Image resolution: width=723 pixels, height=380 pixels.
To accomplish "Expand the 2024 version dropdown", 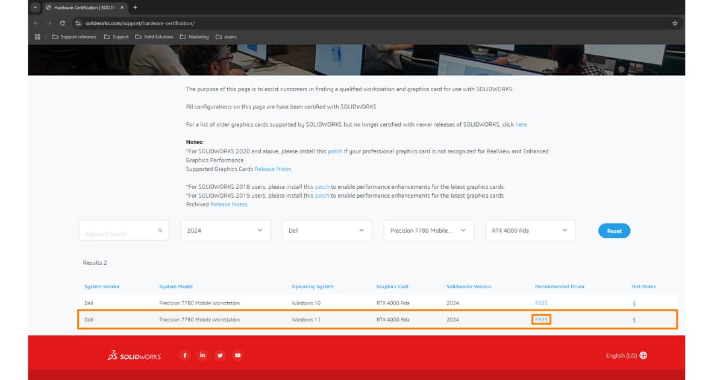I will (225, 230).
